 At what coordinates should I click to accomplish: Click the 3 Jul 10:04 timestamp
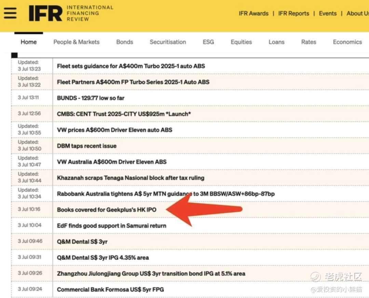(29, 225)
